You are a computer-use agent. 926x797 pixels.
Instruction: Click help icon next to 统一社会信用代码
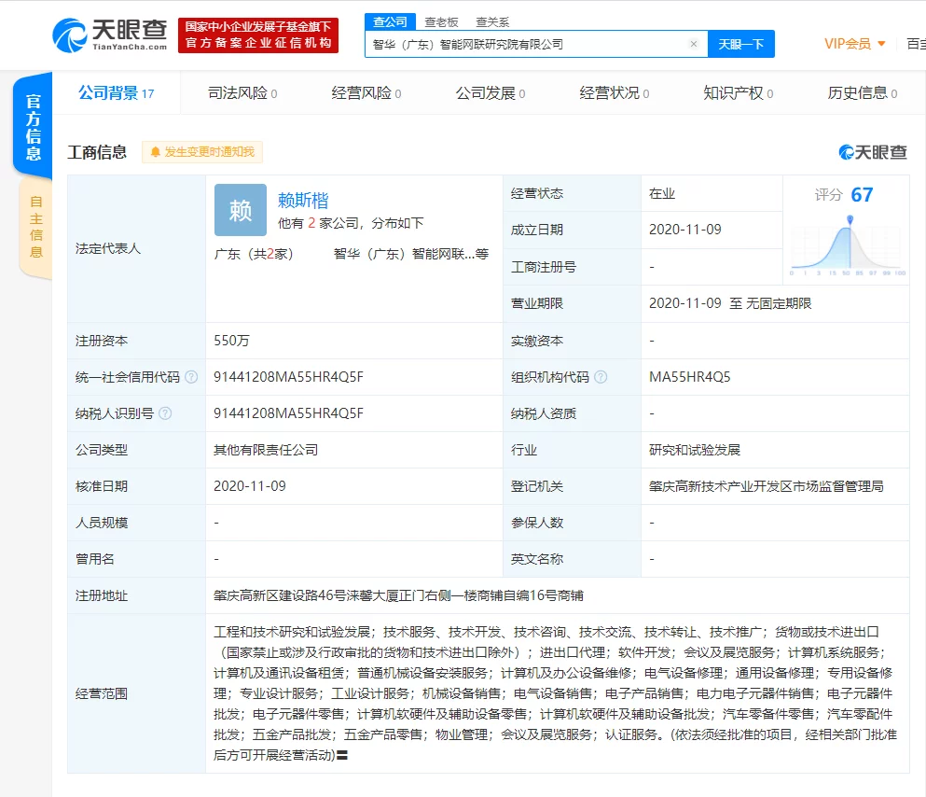(x=191, y=377)
